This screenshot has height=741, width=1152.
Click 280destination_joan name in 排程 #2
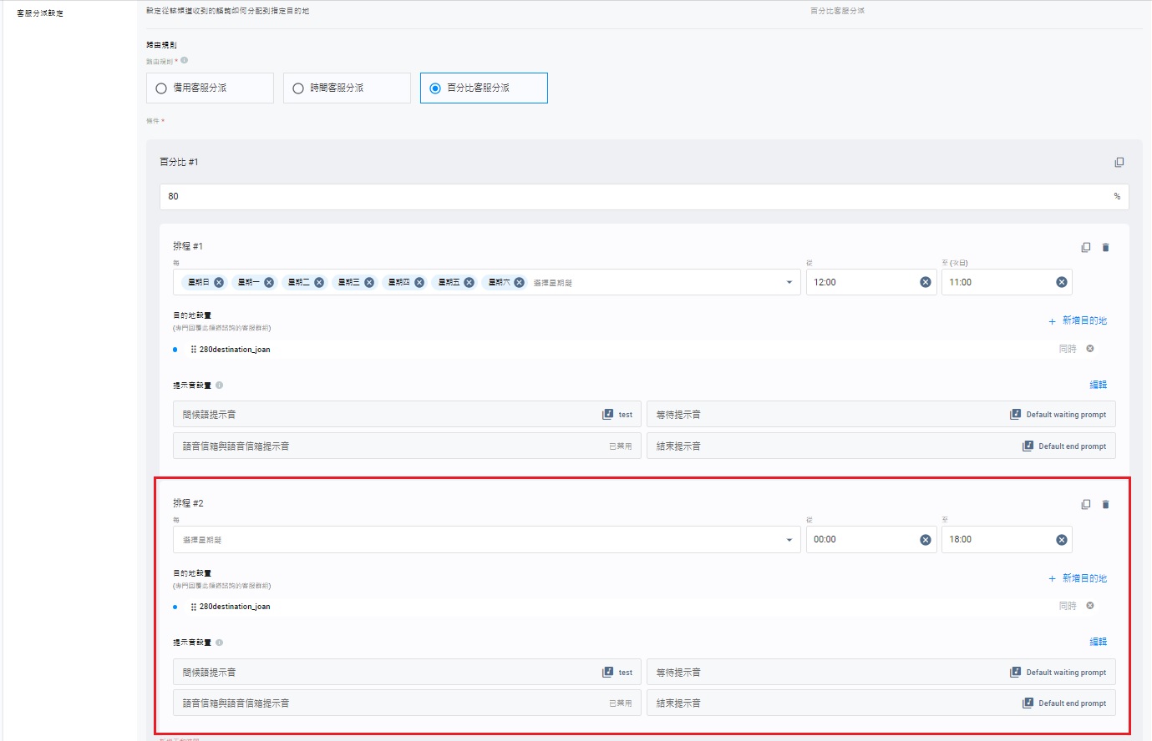click(x=235, y=607)
